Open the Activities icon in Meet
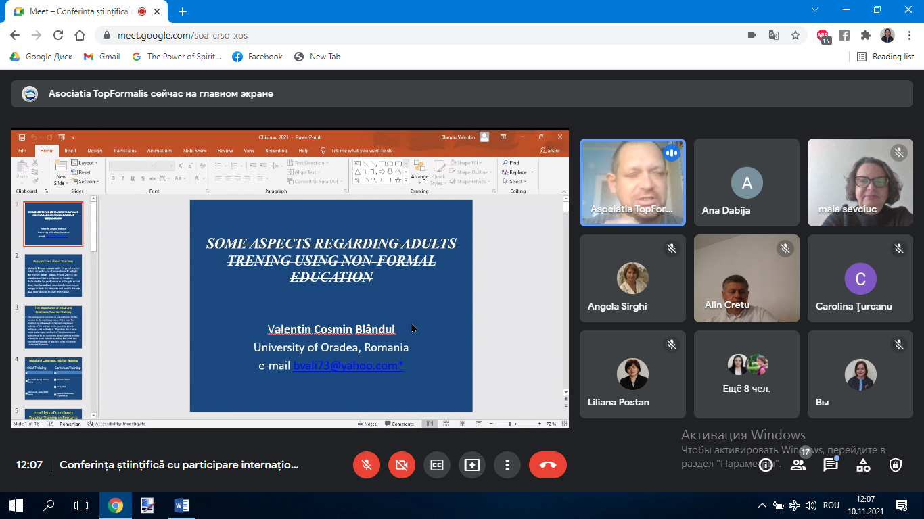This screenshot has width=924, height=519. click(863, 465)
